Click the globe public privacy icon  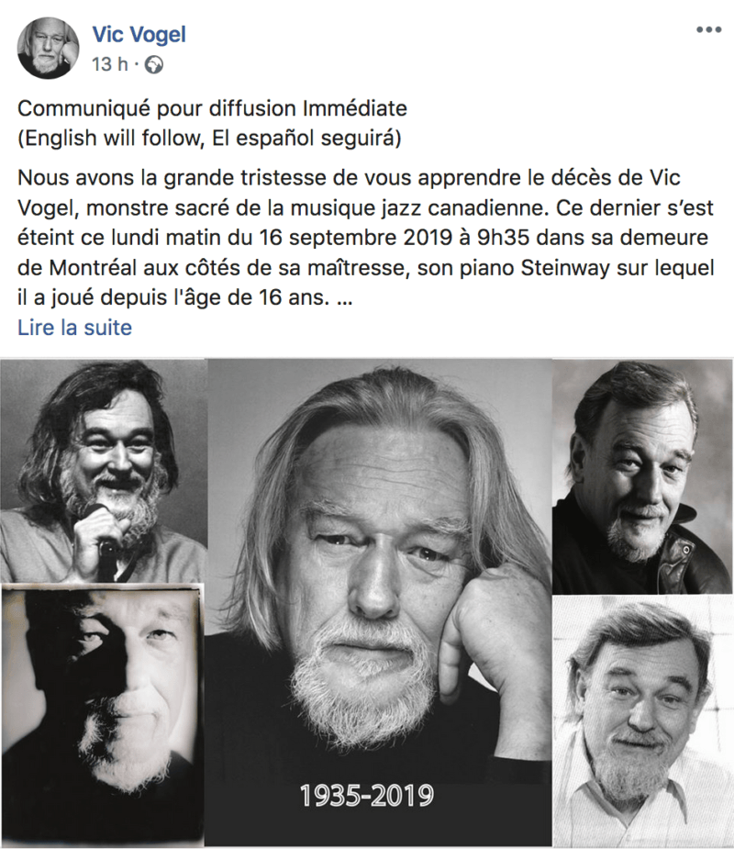pyautogui.click(x=154, y=64)
